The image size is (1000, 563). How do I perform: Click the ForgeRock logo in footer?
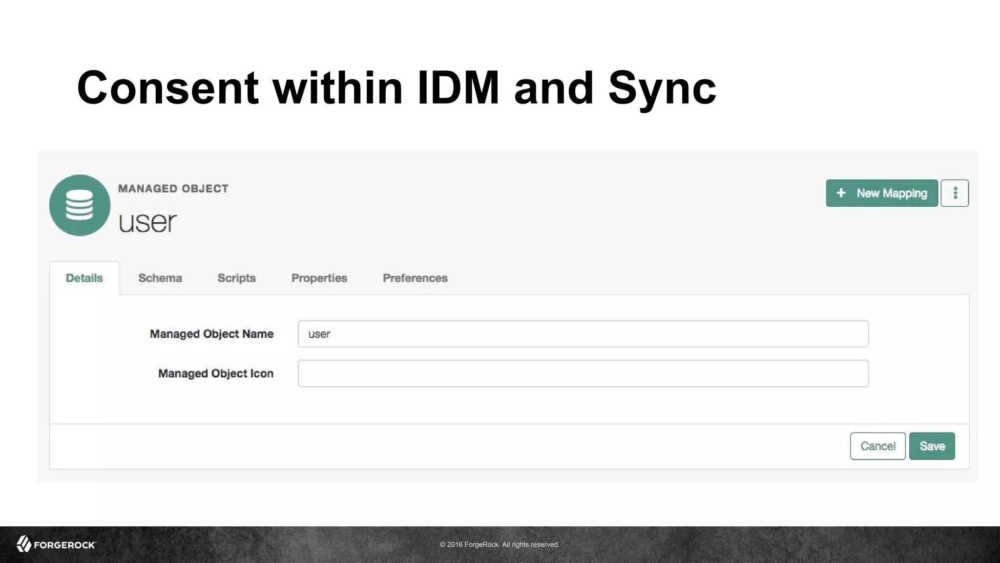pos(56,544)
